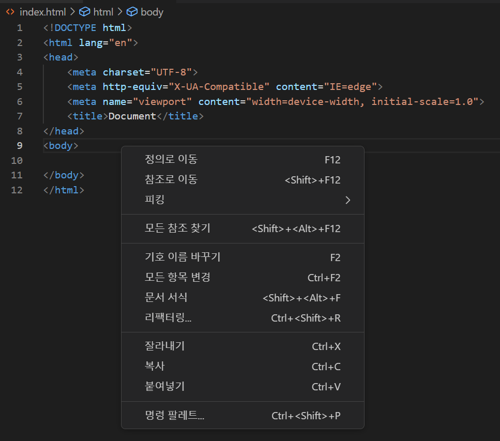Place cursor on '<!DOCTYPE html>' text

pos(88,28)
